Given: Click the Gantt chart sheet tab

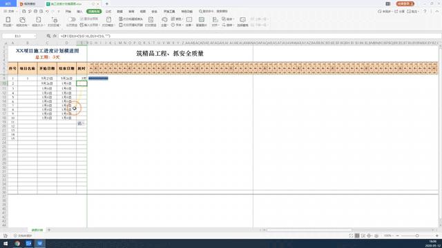Looking at the screenshot, I should coord(37,230).
